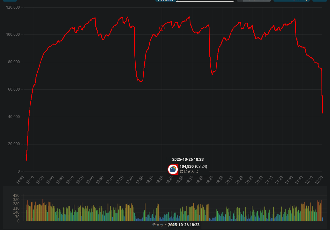This screenshot has height=230, width=330.
Task: Click the 20,000 y-axis label
Action: tap(14, 144)
